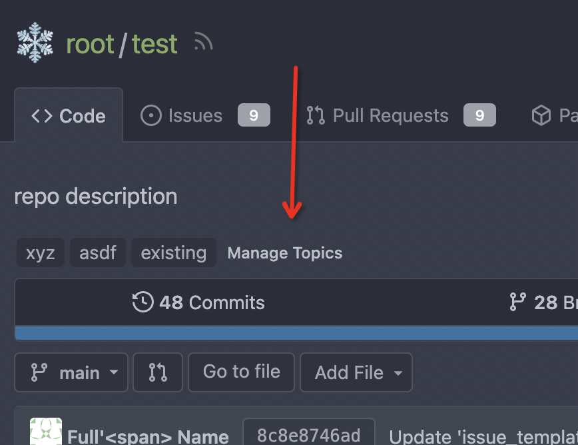Click the commits history clock icon
Image resolution: width=578 pixels, height=445 pixels.
pos(143,302)
